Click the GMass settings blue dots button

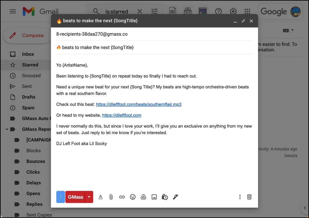click(x=61, y=197)
